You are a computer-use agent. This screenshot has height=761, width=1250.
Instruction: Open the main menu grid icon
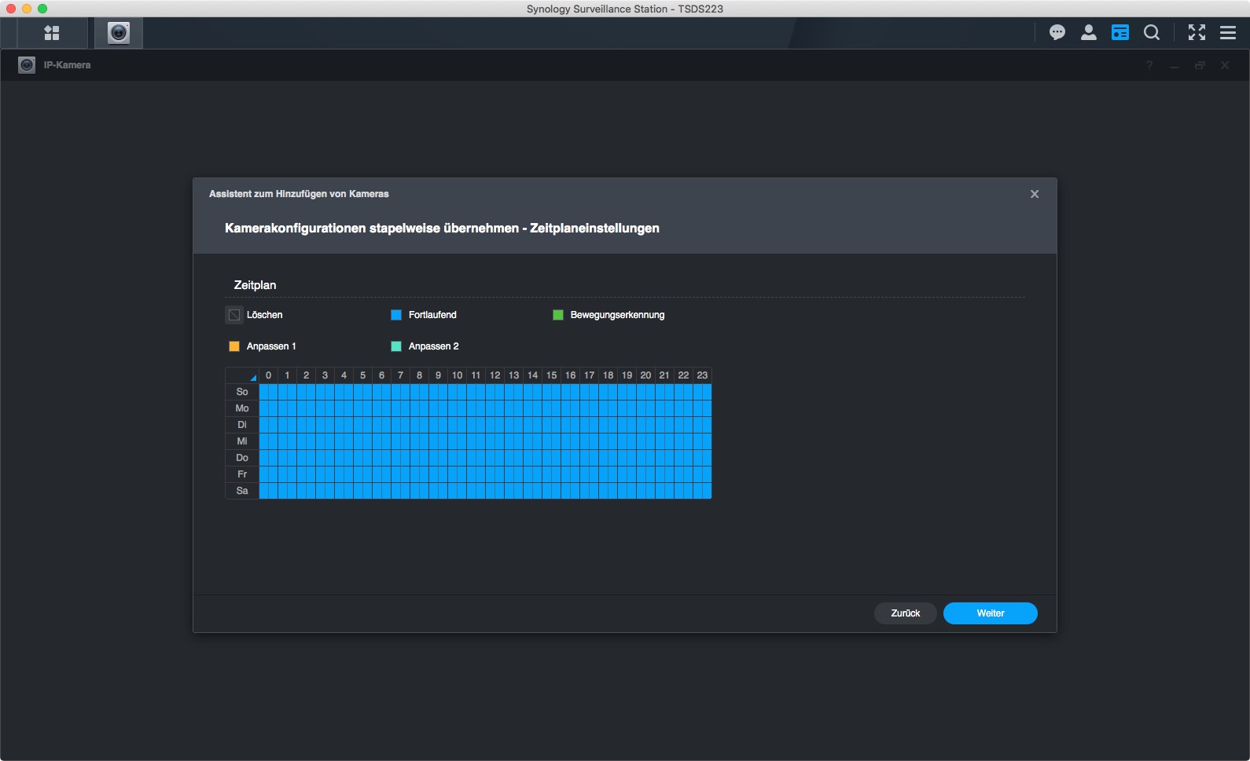coord(52,33)
